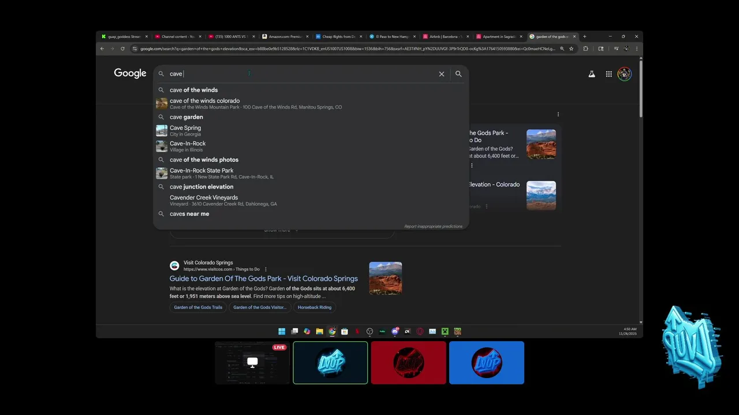Open Opera GX from the taskbar
This screenshot has width=739, height=415.
(420, 331)
